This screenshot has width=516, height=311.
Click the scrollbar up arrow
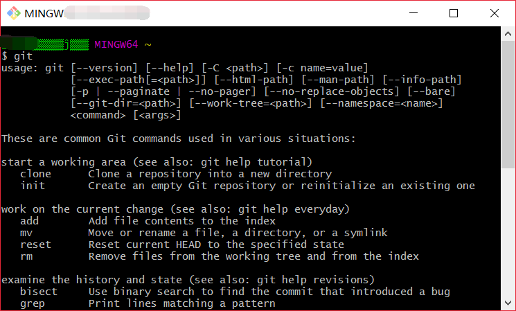(x=508, y=34)
